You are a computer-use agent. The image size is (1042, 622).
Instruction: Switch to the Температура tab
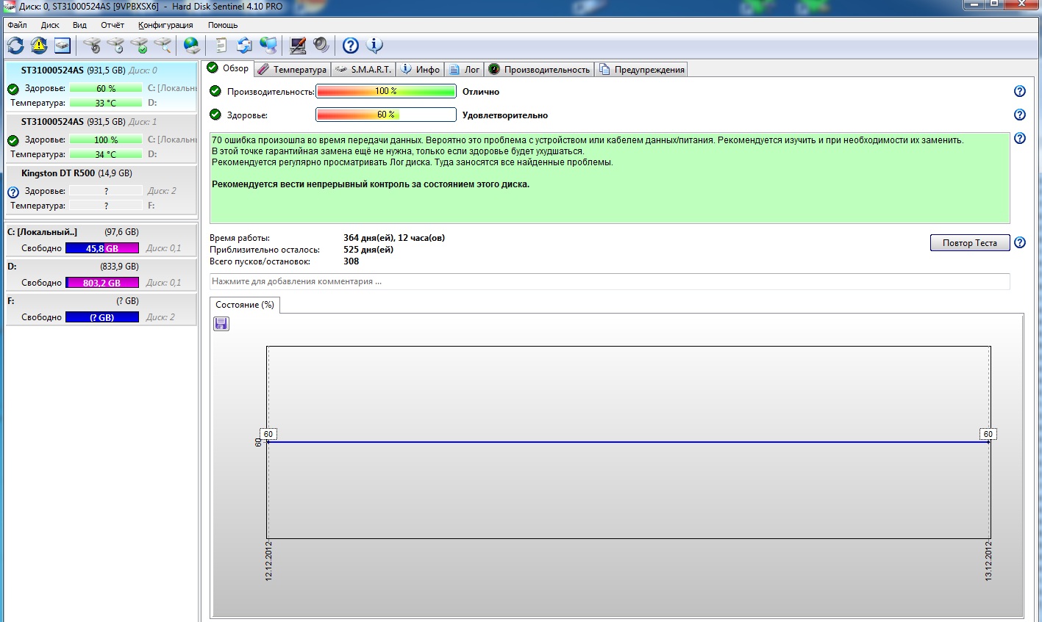click(x=292, y=70)
